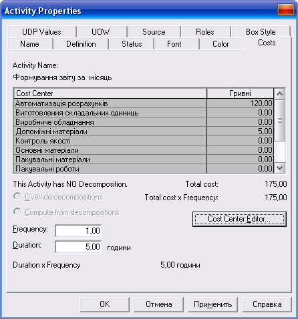Select the Color tab
Screen dimensions: 298x319
click(222, 44)
